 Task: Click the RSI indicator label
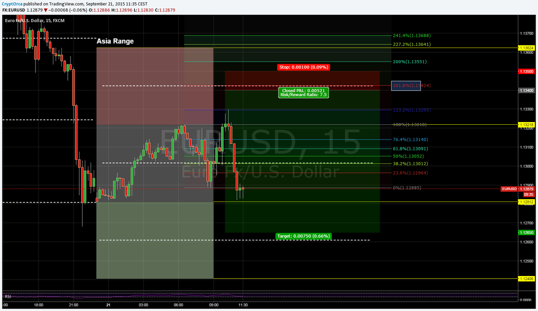(8, 296)
